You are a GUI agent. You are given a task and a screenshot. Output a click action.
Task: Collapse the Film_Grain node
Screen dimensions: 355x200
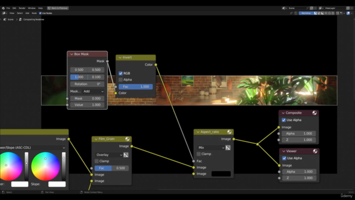[x=96, y=139]
